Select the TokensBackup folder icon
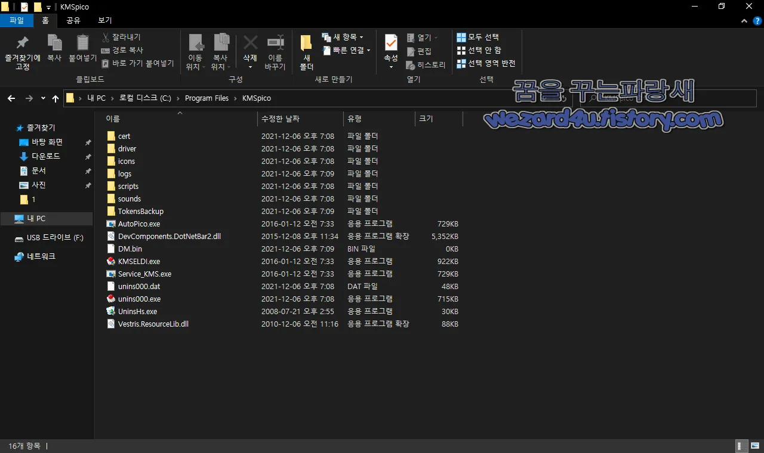The width and height of the screenshot is (764, 453). (x=111, y=211)
